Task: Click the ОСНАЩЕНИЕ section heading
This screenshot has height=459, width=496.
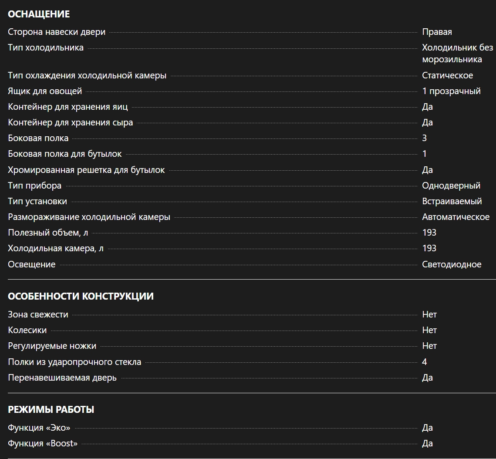Action: click(39, 14)
